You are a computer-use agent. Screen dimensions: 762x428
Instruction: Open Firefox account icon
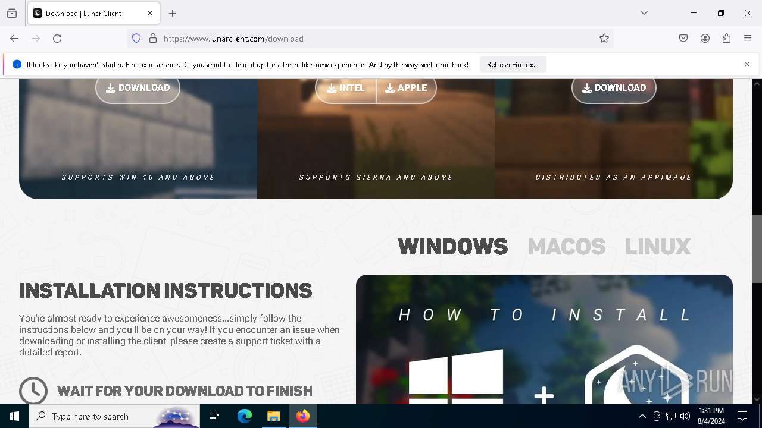click(x=705, y=39)
